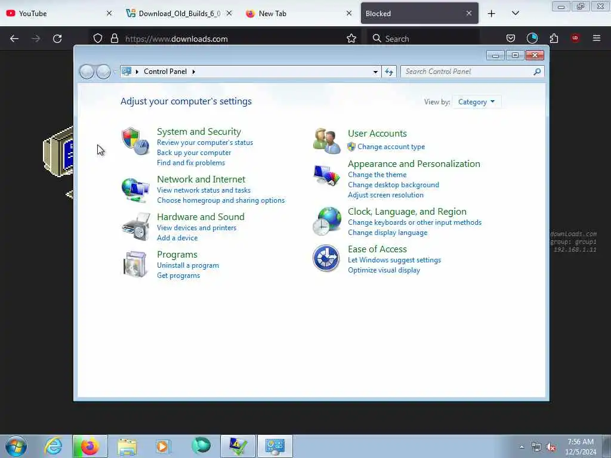The width and height of the screenshot is (611, 458).
Task: Click Choose homegroup and sharing options
Action: pyautogui.click(x=221, y=200)
